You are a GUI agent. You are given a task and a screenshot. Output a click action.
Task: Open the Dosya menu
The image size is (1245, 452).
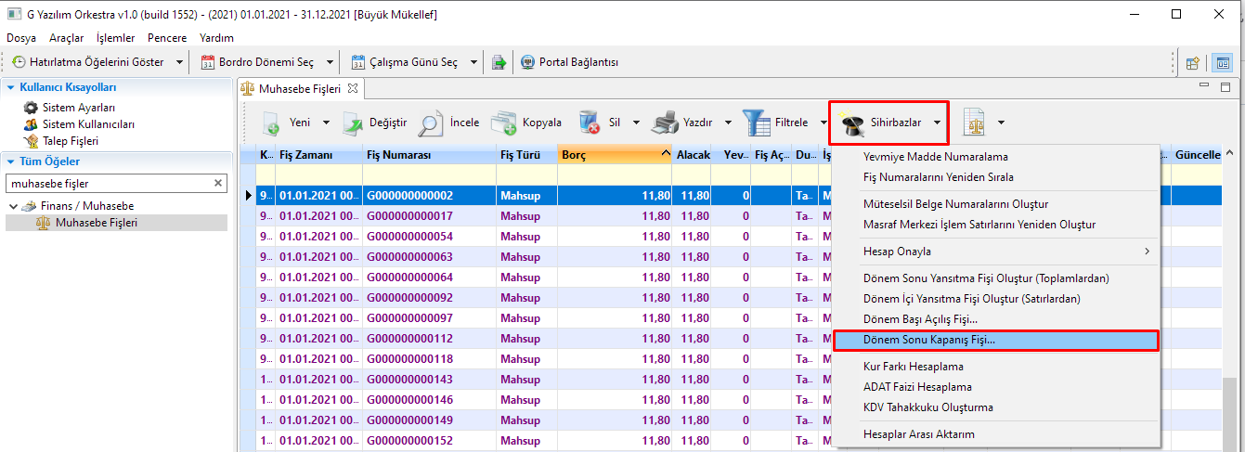click(21, 38)
